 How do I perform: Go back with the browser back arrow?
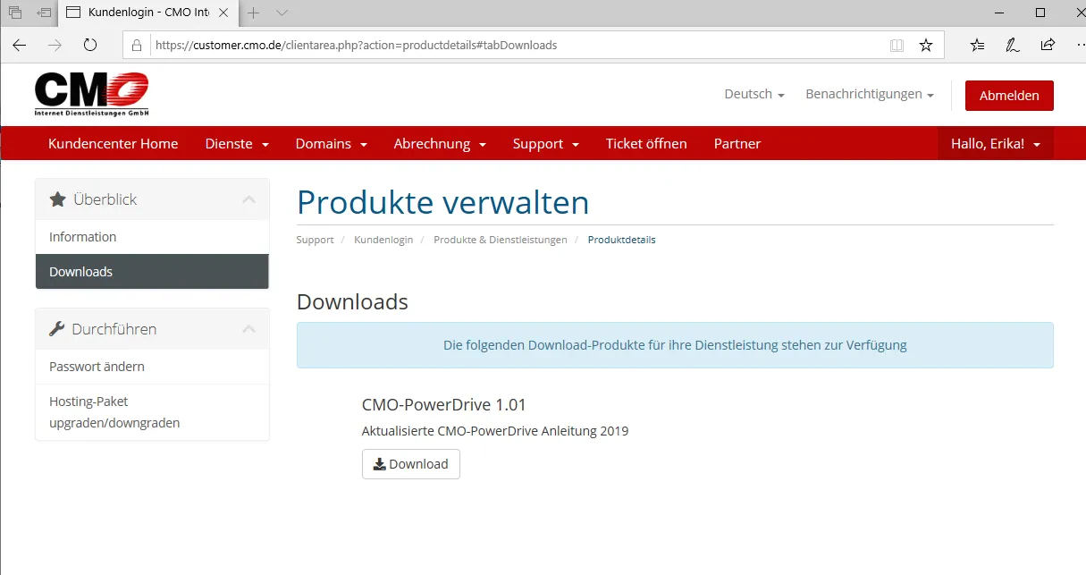(20, 45)
